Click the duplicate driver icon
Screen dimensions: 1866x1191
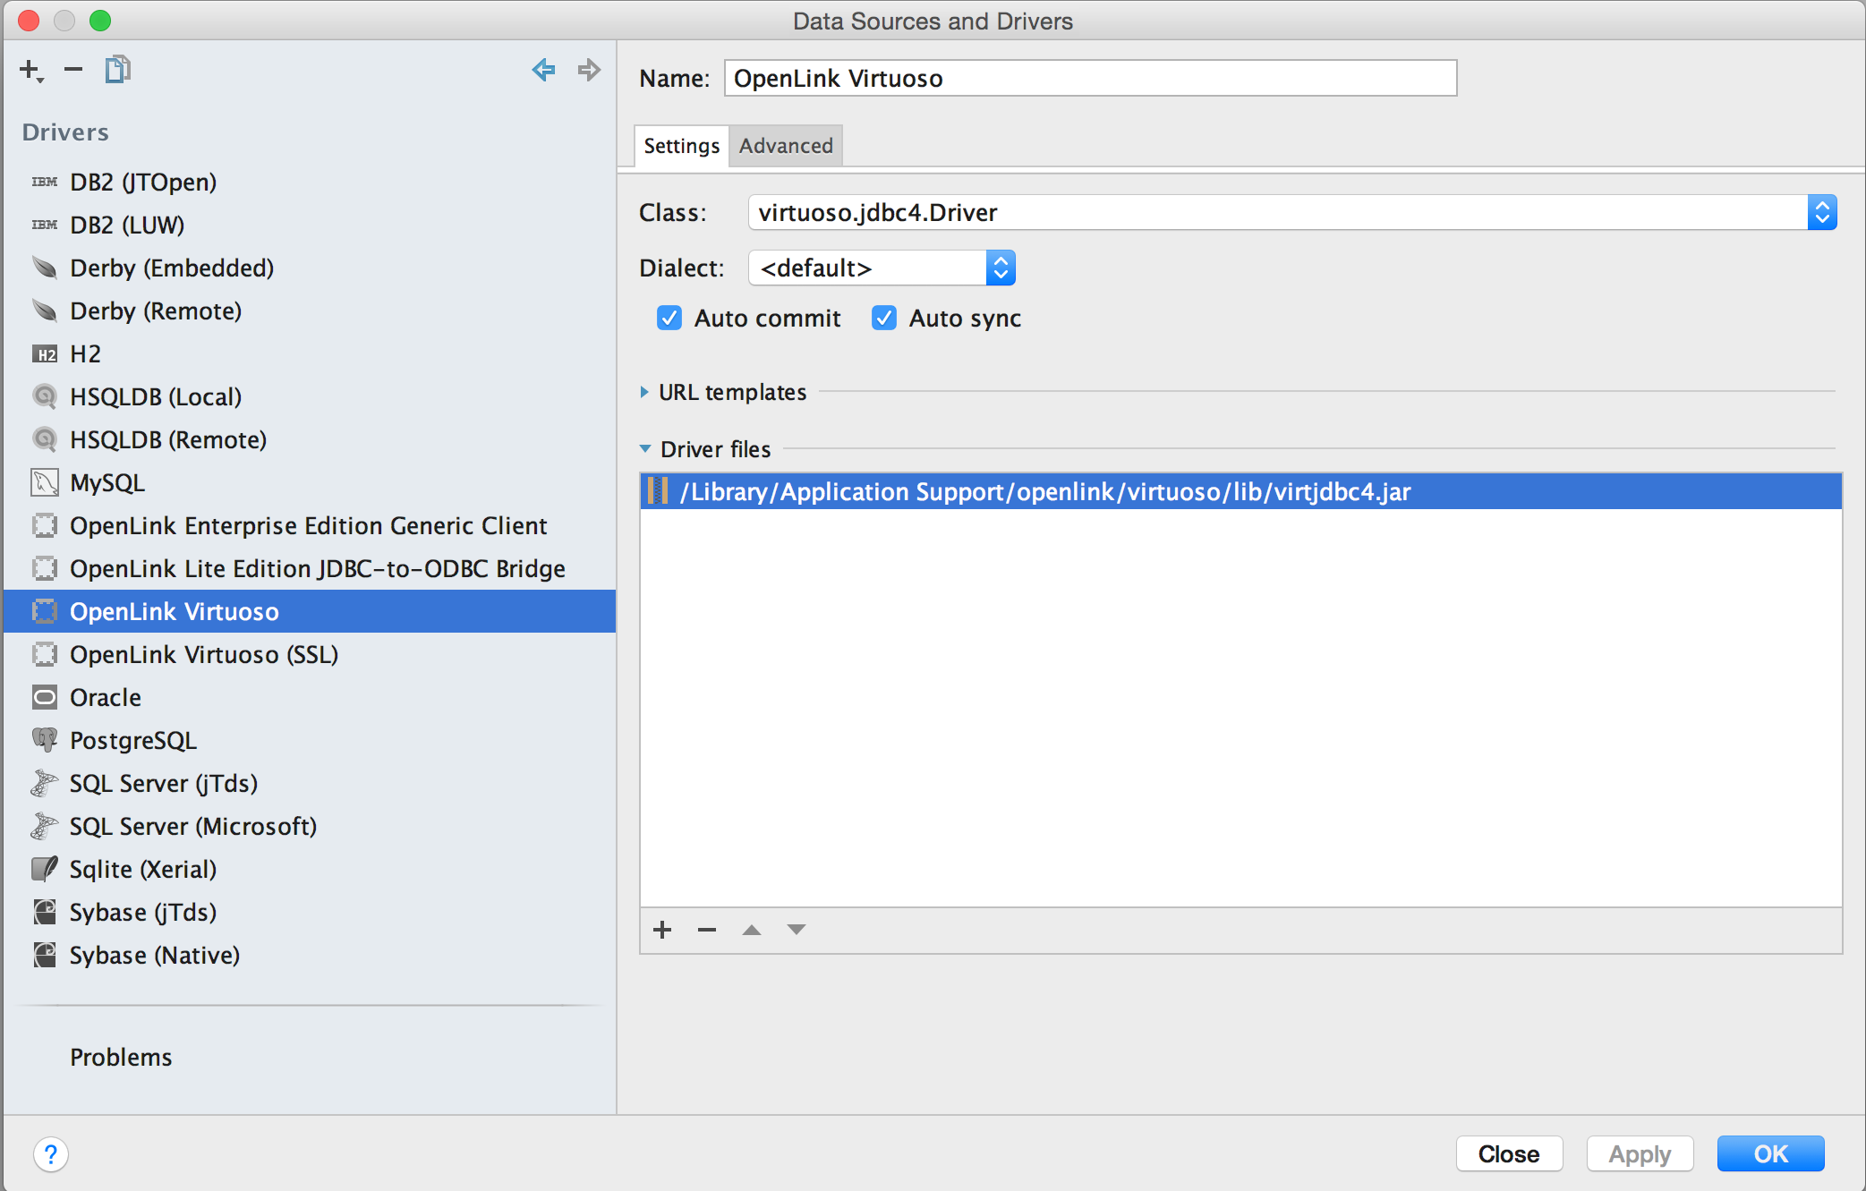[117, 69]
